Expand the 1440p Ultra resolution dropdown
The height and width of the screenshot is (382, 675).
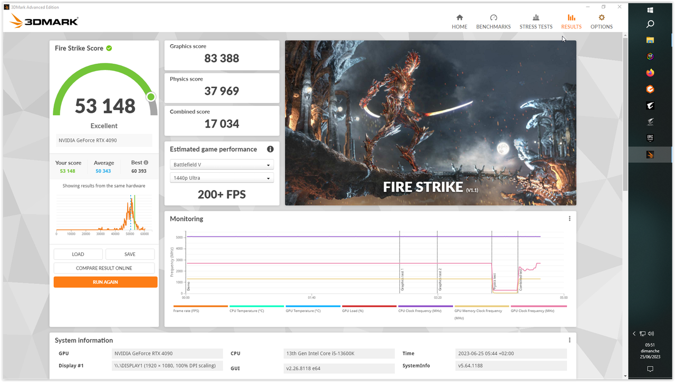221,178
